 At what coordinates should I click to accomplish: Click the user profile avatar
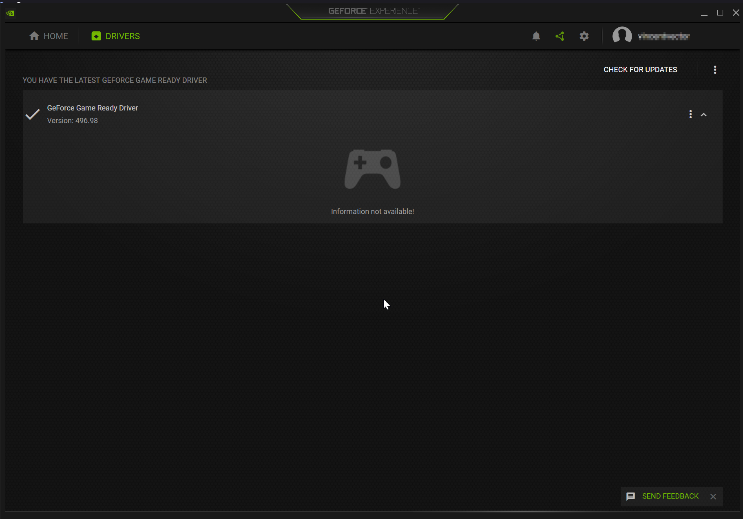click(x=622, y=36)
